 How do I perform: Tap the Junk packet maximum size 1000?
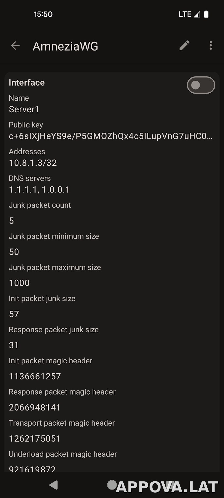click(19, 283)
